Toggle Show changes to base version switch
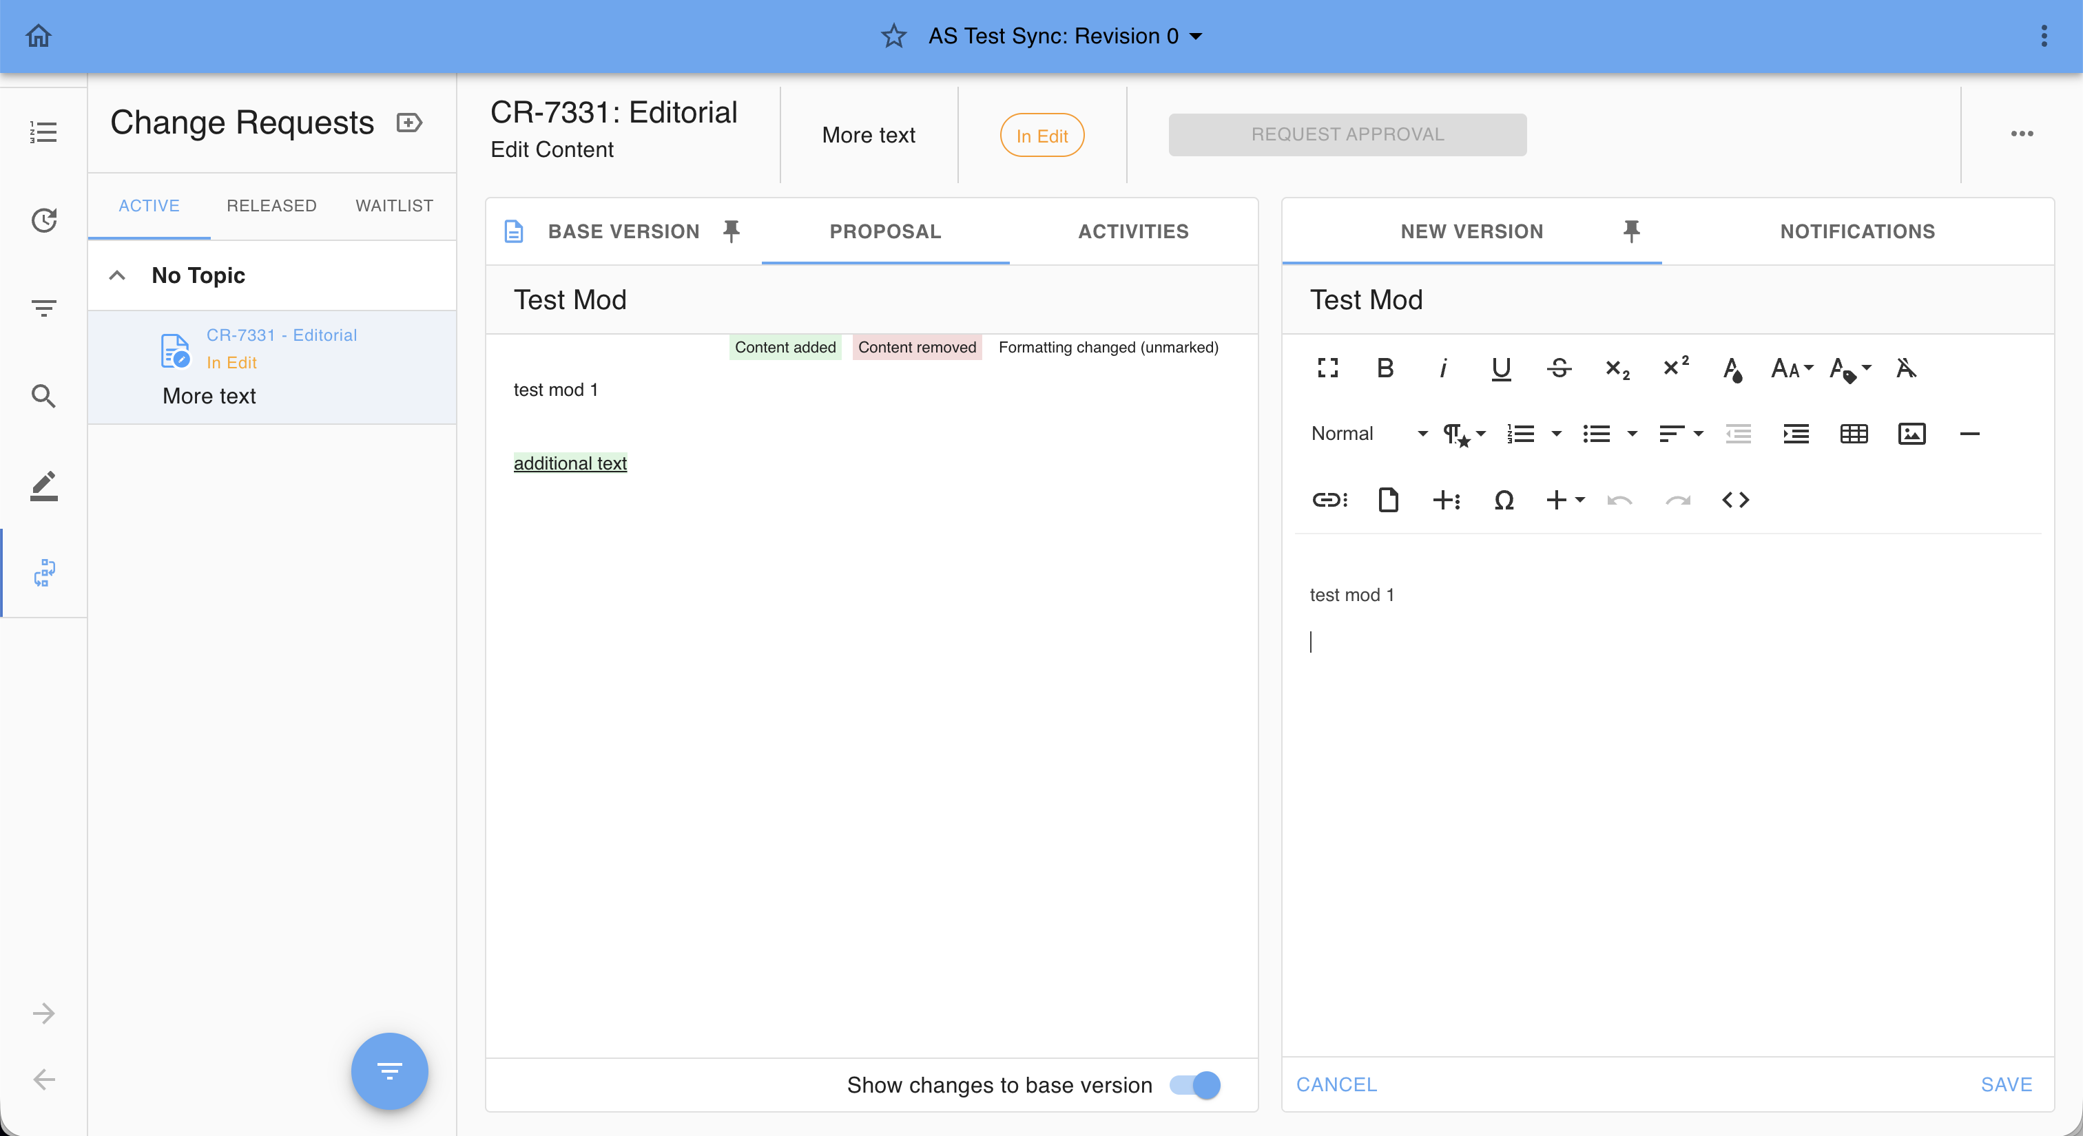Viewport: 2083px width, 1136px height. tap(1195, 1085)
